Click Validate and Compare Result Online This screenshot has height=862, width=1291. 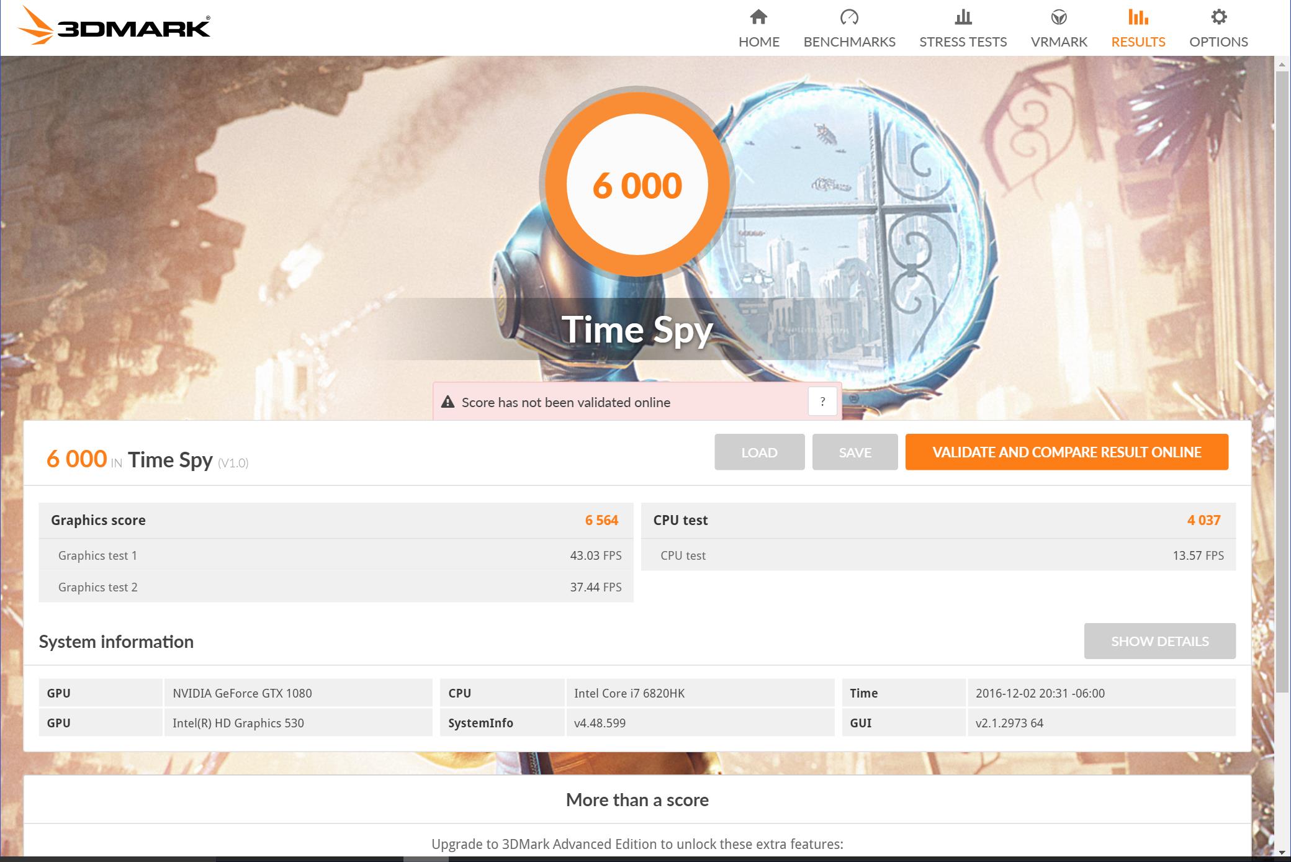1066,452
